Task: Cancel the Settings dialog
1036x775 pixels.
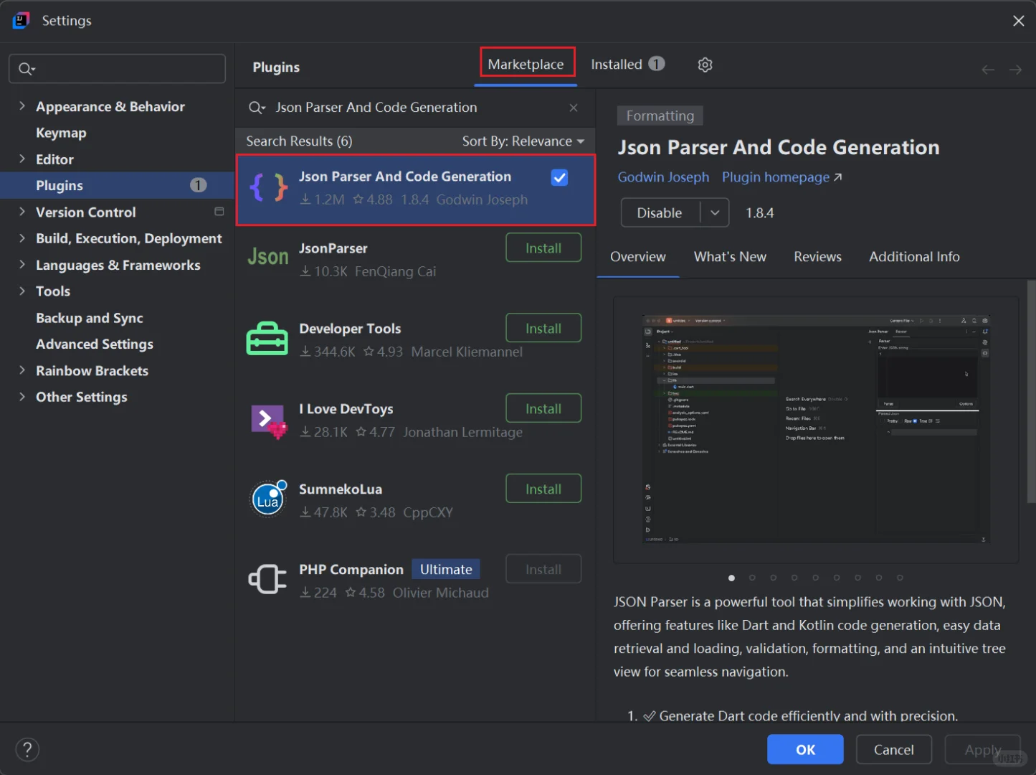Action: click(894, 750)
